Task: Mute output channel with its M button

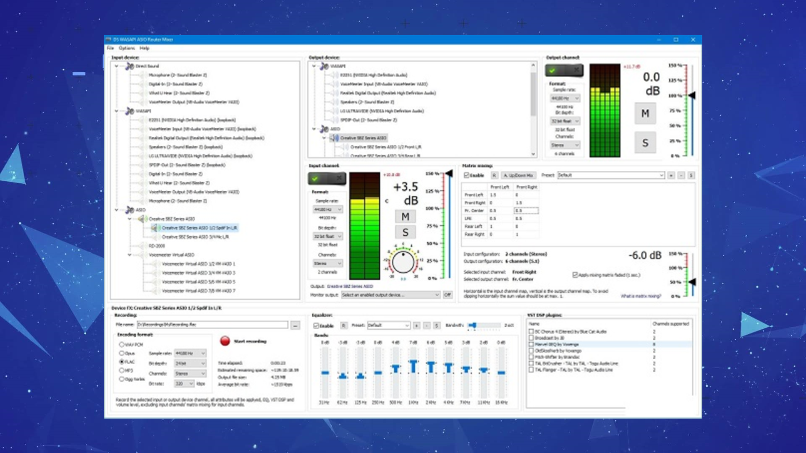Action: pyautogui.click(x=645, y=114)
